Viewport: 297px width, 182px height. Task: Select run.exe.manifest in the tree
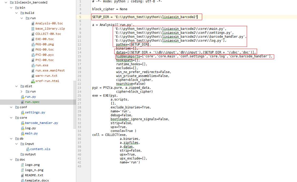50,70
